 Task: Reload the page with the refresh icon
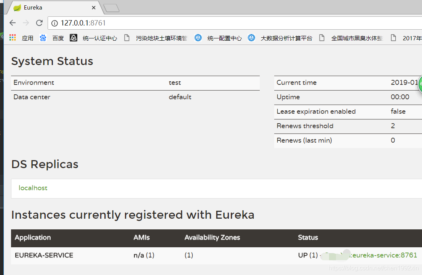(x=39, y=23)
